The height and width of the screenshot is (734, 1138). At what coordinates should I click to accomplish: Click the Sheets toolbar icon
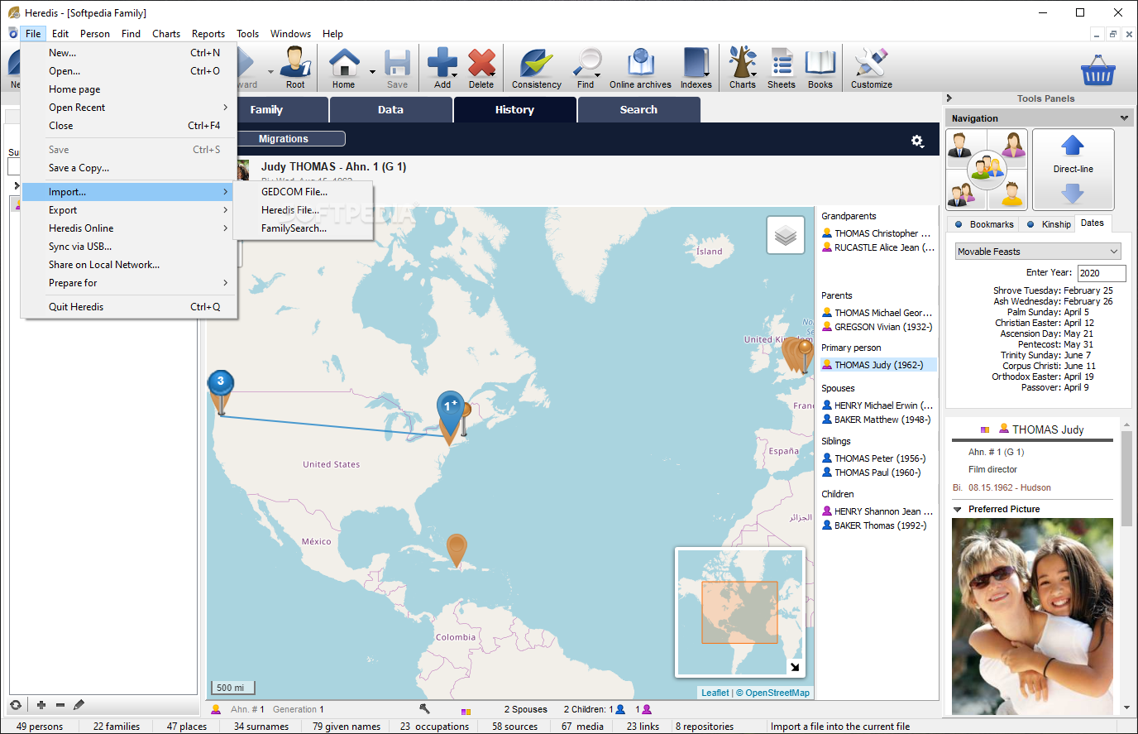782,67
